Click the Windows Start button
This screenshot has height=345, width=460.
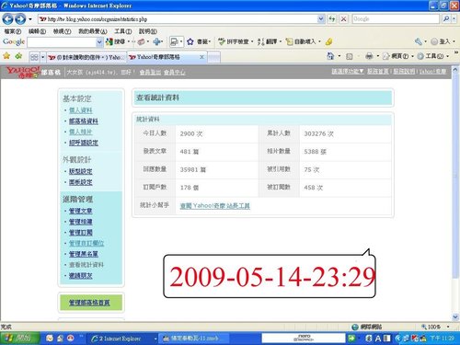click(20, 339)
